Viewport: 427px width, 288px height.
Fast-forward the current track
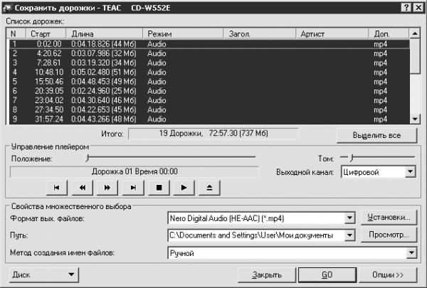107,188
